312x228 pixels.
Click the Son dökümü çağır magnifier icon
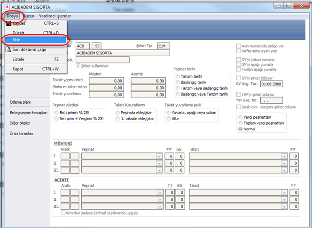tap(8, 49)
